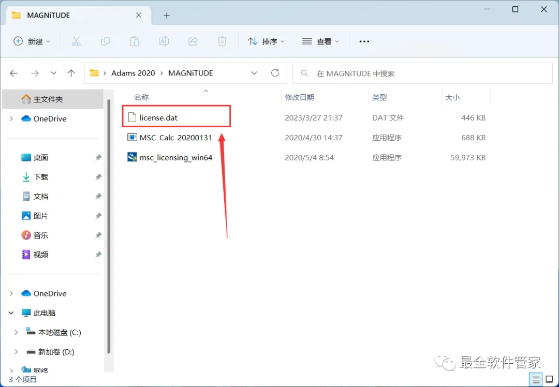Screen dimensions: 559x387
Task: Sort by 修改日期 column header
Action: click(x=299, y=97)
